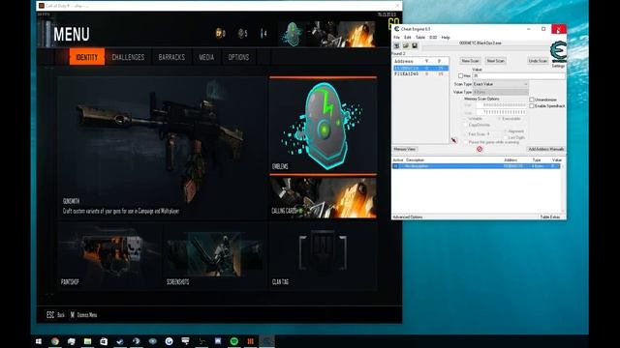Viewport: 620px width, 348px height.
Task: Click the Stop address field in Memory Scan Options
Action: [x=501, y=112]
